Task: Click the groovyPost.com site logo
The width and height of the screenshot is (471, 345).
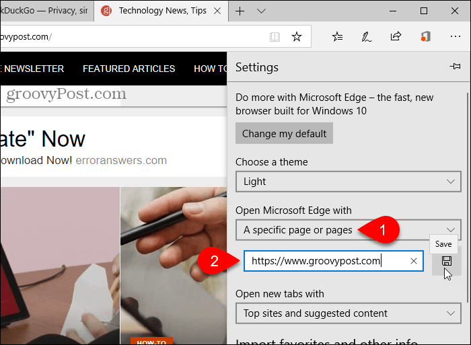Action: pyautogui.click(x=66, y=94)
